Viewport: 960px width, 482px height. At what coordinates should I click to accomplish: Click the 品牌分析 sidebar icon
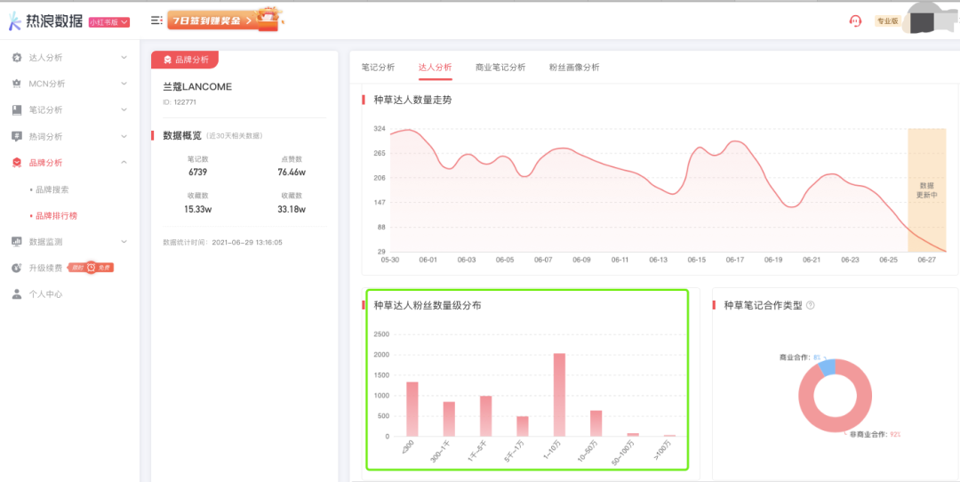click(x=17, y=163)
